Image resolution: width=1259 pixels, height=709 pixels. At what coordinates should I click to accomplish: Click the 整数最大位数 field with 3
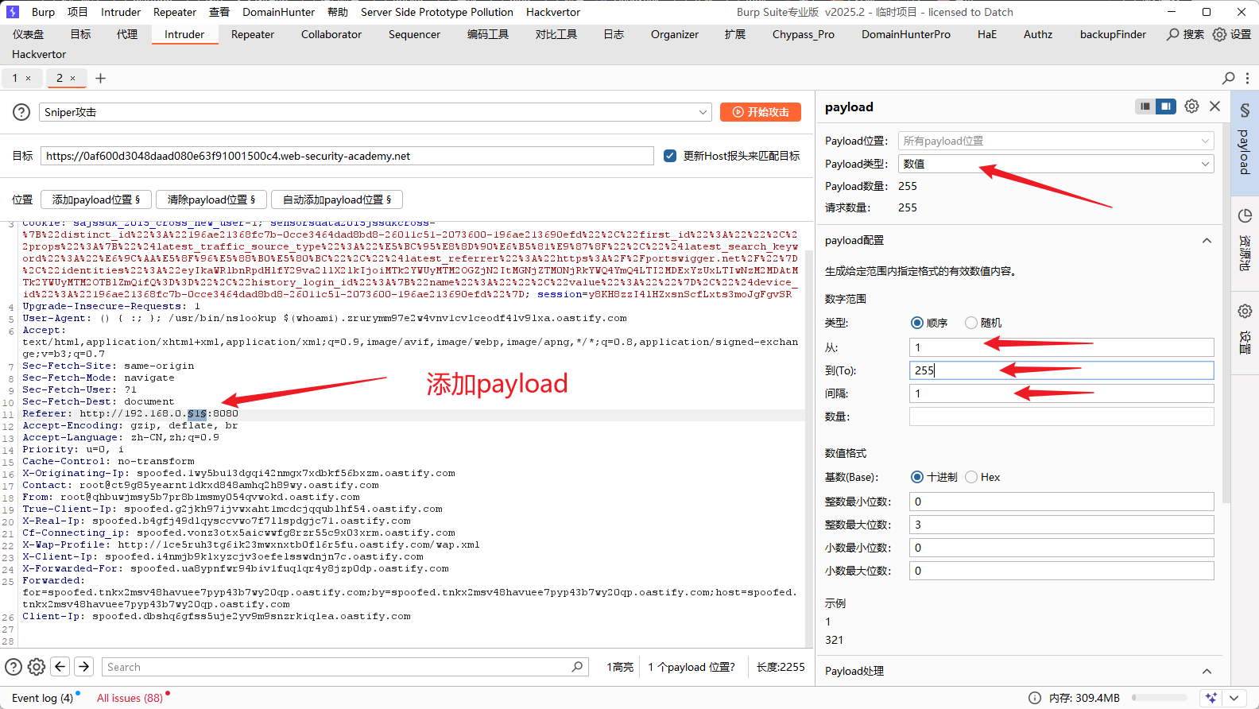1061,525
